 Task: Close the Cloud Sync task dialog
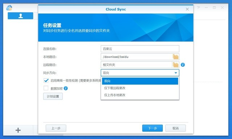(x=187, y=9)
